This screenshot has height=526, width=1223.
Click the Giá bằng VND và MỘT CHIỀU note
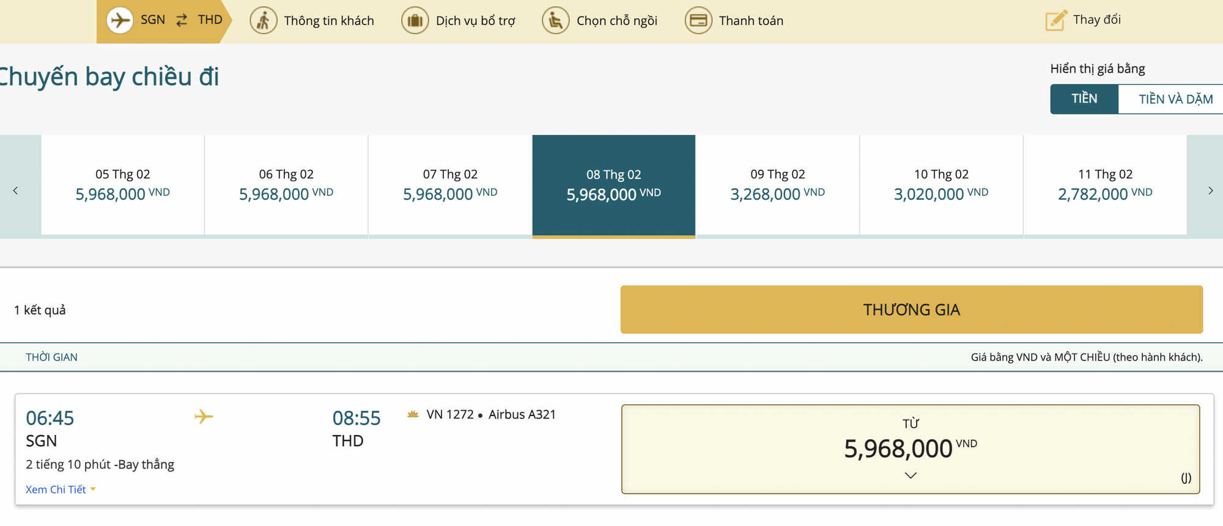pyautogui.click(x=1087, y=357)
